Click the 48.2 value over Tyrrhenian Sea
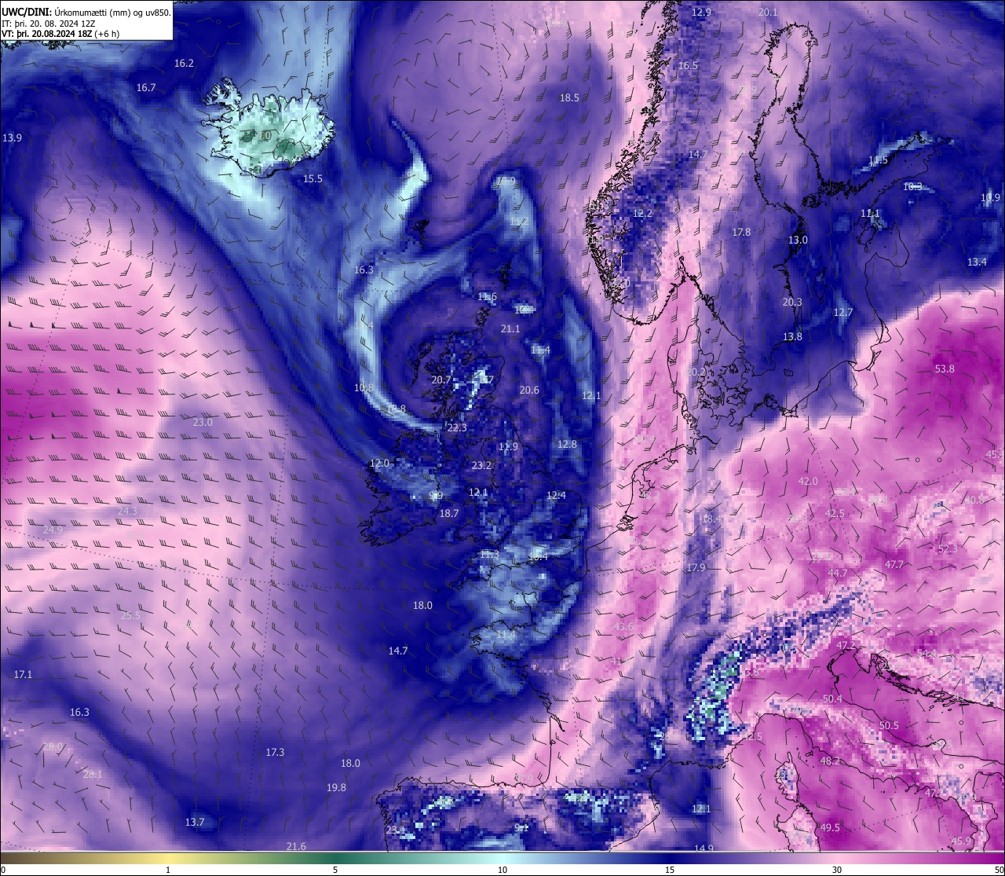This screenshot has height=876, width=1005. click(x=830, y=761)
